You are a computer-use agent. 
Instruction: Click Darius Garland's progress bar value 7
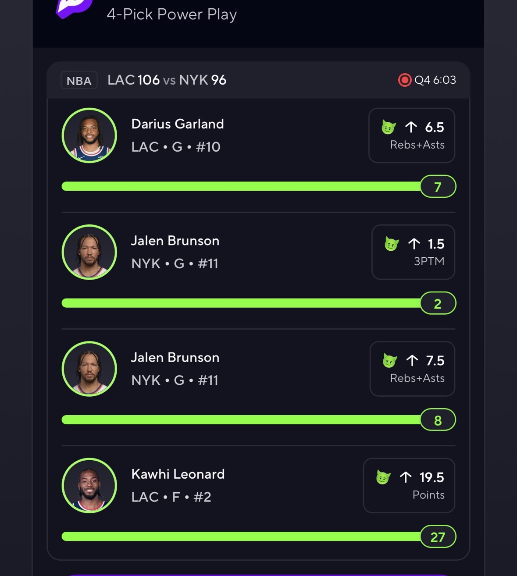(x=438, y=187)
